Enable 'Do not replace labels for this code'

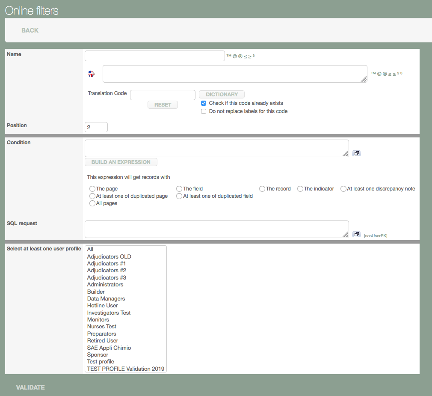point(204,111)
